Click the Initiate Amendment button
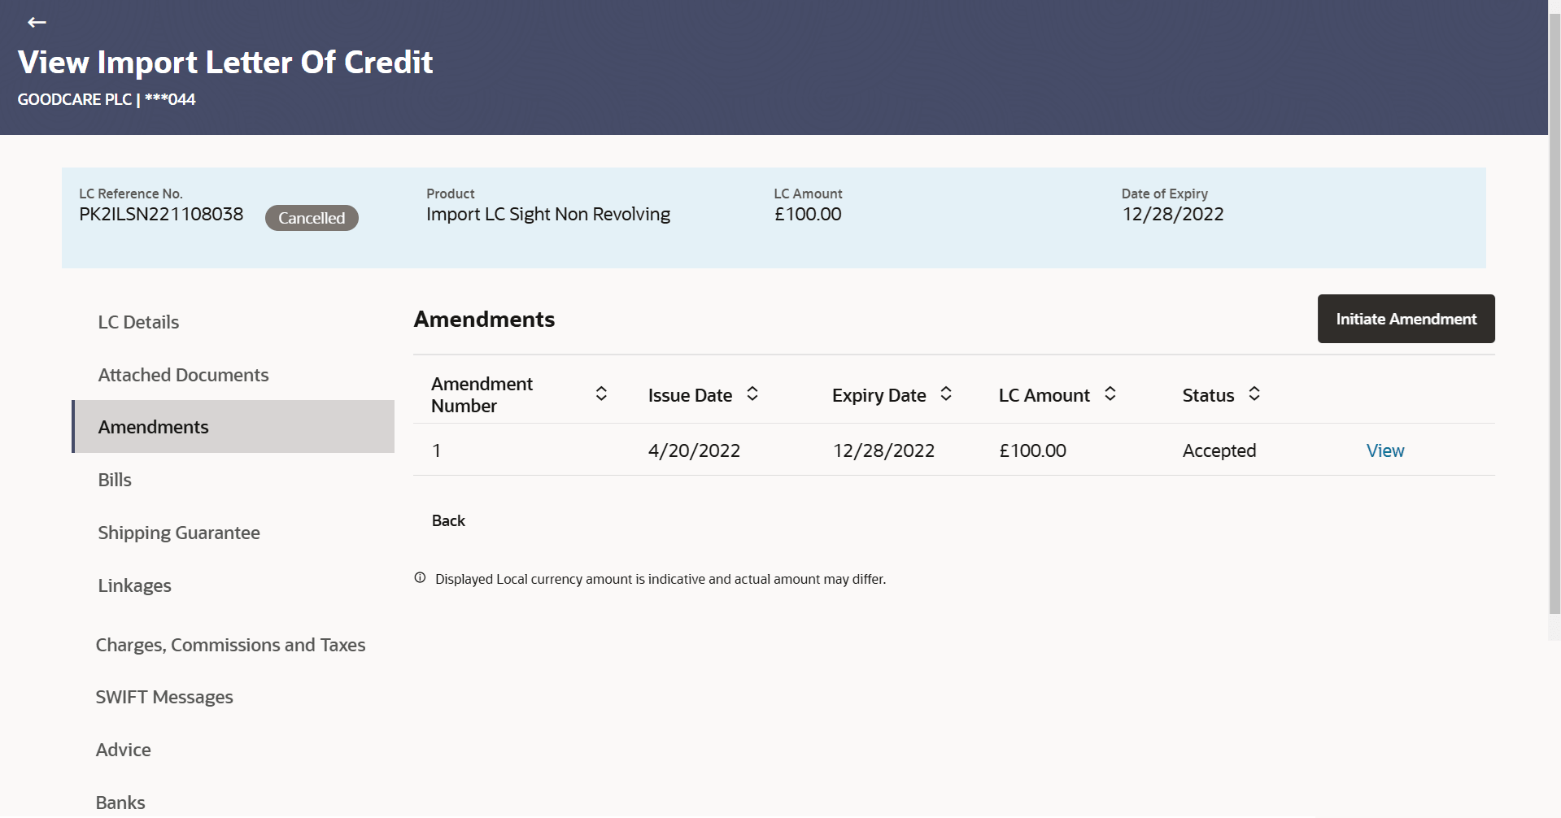 tap(1405, 318)
